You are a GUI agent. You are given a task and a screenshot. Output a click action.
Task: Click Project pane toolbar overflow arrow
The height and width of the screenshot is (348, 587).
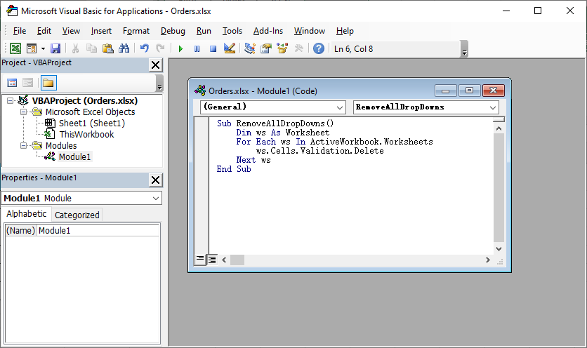pos(159,83)
